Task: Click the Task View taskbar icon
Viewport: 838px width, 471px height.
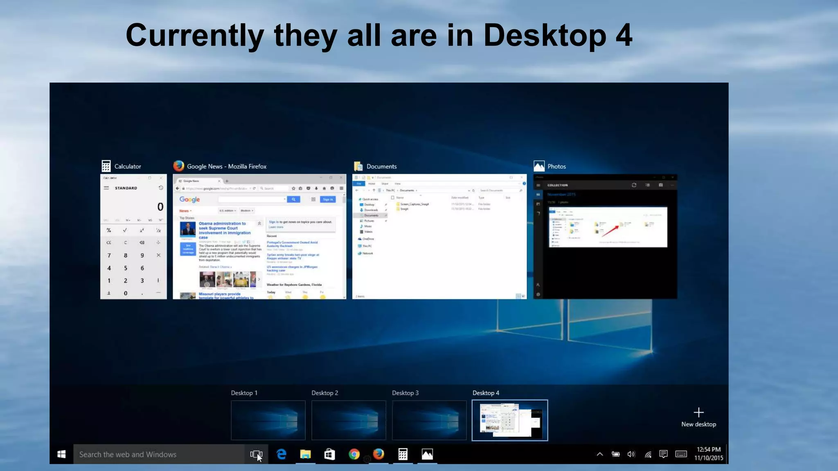Action: point(256,454)
